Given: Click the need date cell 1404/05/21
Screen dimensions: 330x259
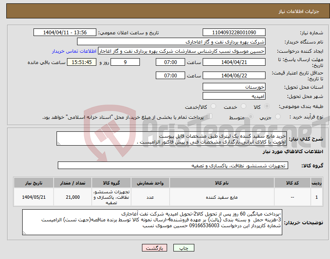Looking at the screenshot, I should (x=34, y=197).
